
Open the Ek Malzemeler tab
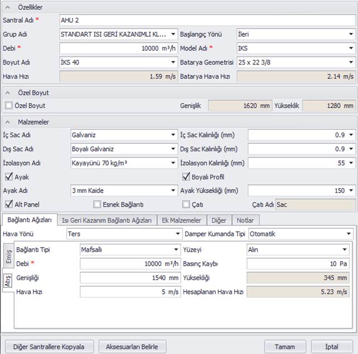coord(181,220)
